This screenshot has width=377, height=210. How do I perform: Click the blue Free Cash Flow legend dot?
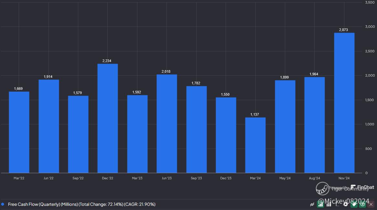pos(3,204)
